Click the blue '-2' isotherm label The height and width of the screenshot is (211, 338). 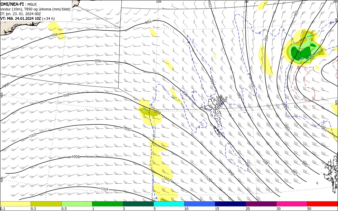pyautogui.click(x=323, y=122)
